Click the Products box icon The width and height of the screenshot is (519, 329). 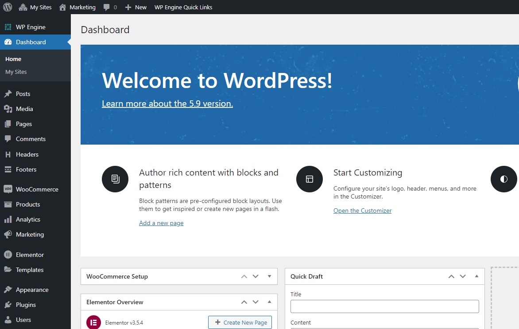tap(8, 204)
